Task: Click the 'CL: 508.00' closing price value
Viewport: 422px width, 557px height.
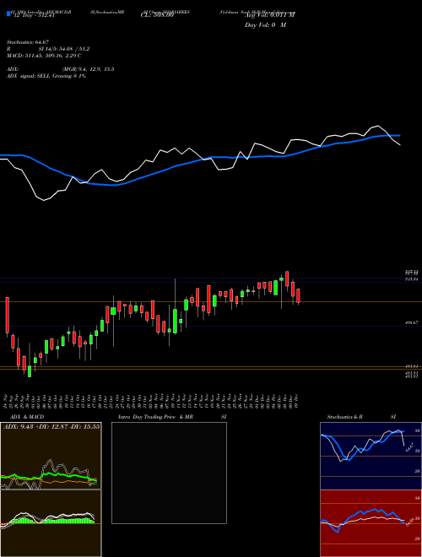Action: click(157, 15)
